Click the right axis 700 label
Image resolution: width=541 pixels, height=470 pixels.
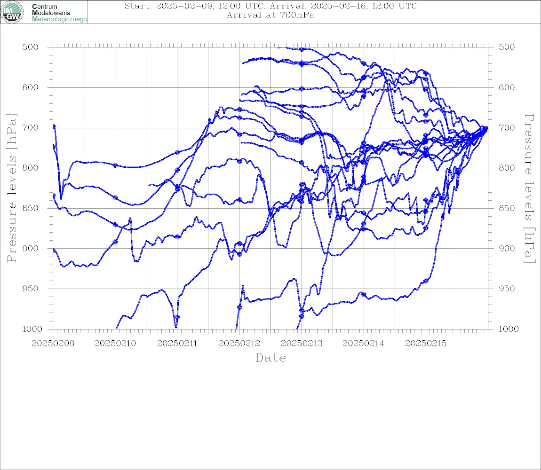click(x=507, y=127)
